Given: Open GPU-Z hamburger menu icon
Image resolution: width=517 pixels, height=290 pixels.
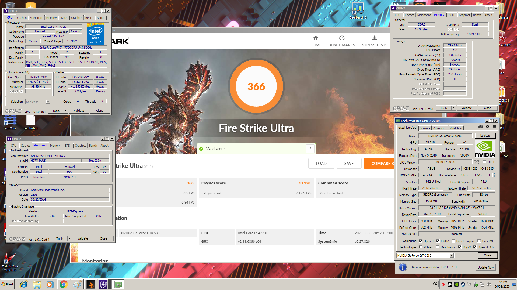Looking at the screenshot, I should [x=494, y=127].
